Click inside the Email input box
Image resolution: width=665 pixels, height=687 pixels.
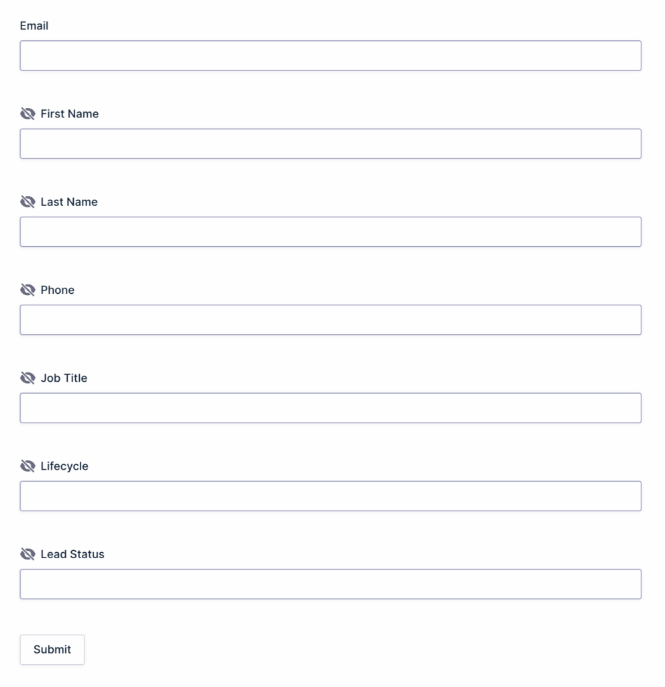tap(330, 55)
